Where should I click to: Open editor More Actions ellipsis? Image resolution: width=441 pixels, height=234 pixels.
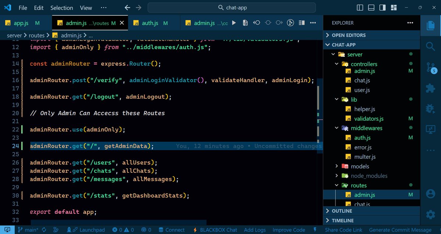coord(313,23)
